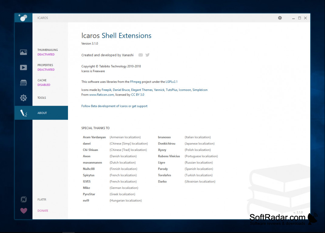This screenshot has height=233, width=325.
Task: Close the Icaros window
Action: coord(305,18)
